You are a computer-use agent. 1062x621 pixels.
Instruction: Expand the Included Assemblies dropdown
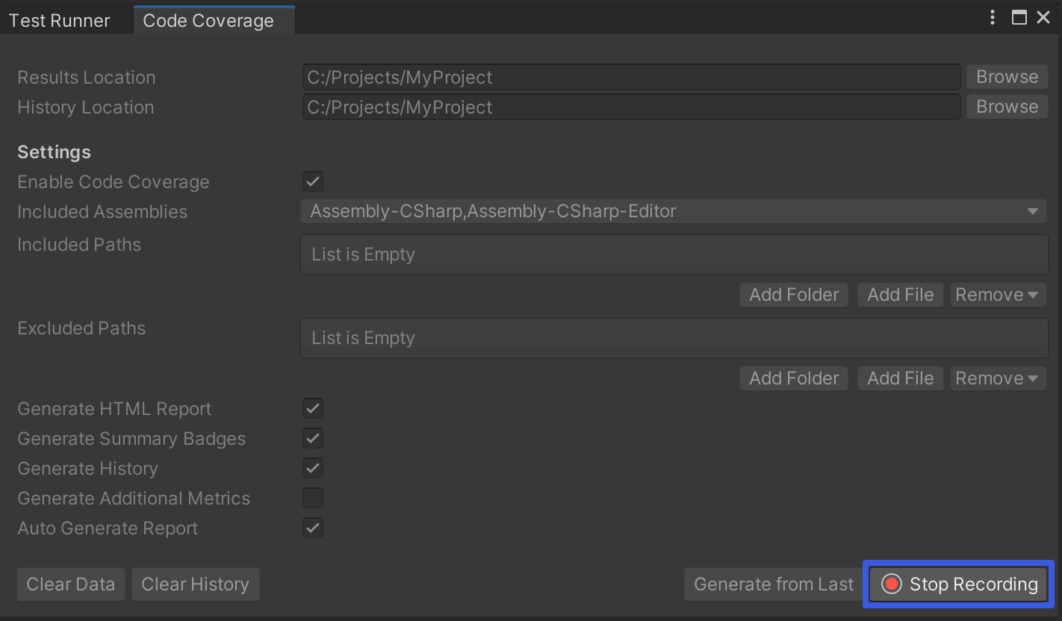pyautogui.click(x=674, y=211)
